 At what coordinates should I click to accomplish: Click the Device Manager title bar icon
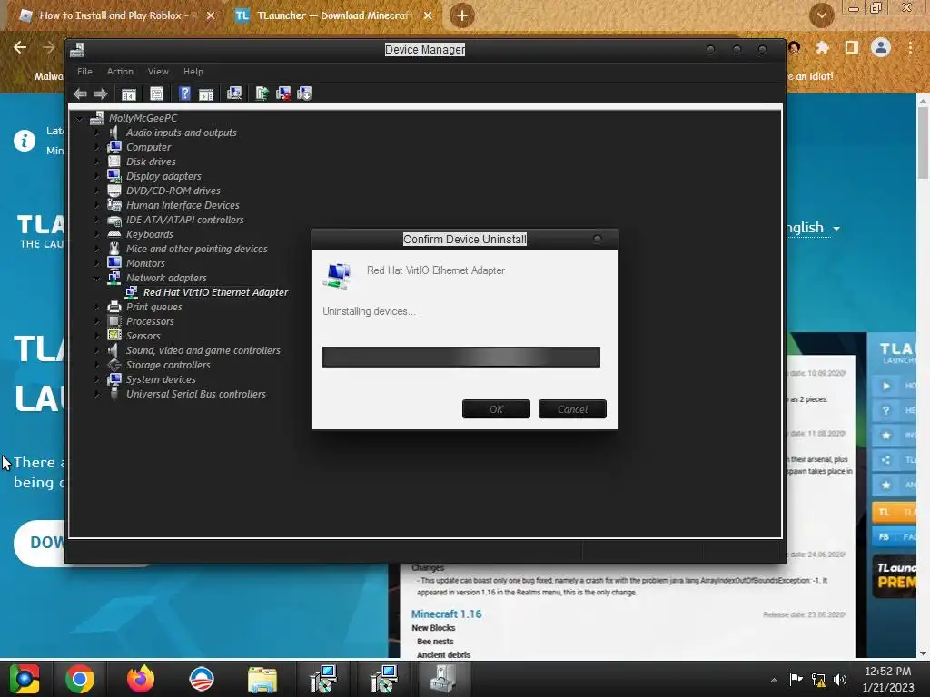pyautogui.click(x=77, y=51)
